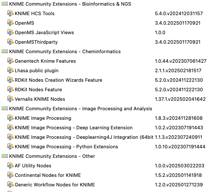Click version 1.0.0 of OpenMS JavaScript Views
The image size is (209, 192).
pyautogui.click(x=160, y=32)
